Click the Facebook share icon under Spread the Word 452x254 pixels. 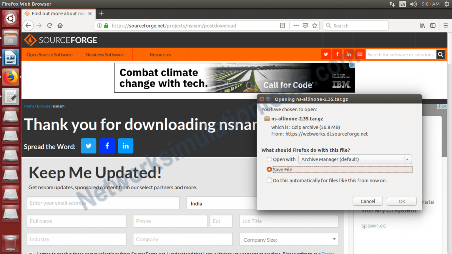[x=107, y=146]
